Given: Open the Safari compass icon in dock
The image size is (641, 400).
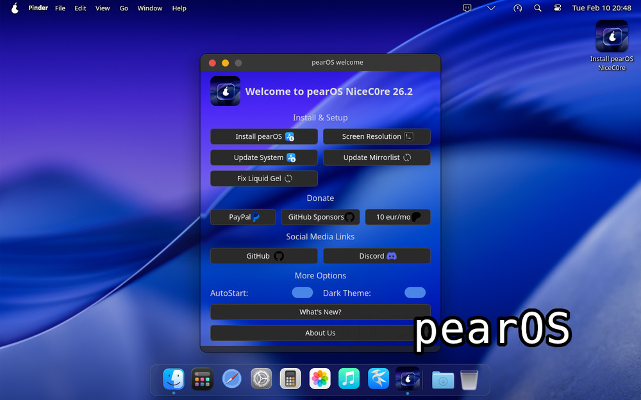Looking at the screenshot, I should pyautogui.click(x=232, y=379).
